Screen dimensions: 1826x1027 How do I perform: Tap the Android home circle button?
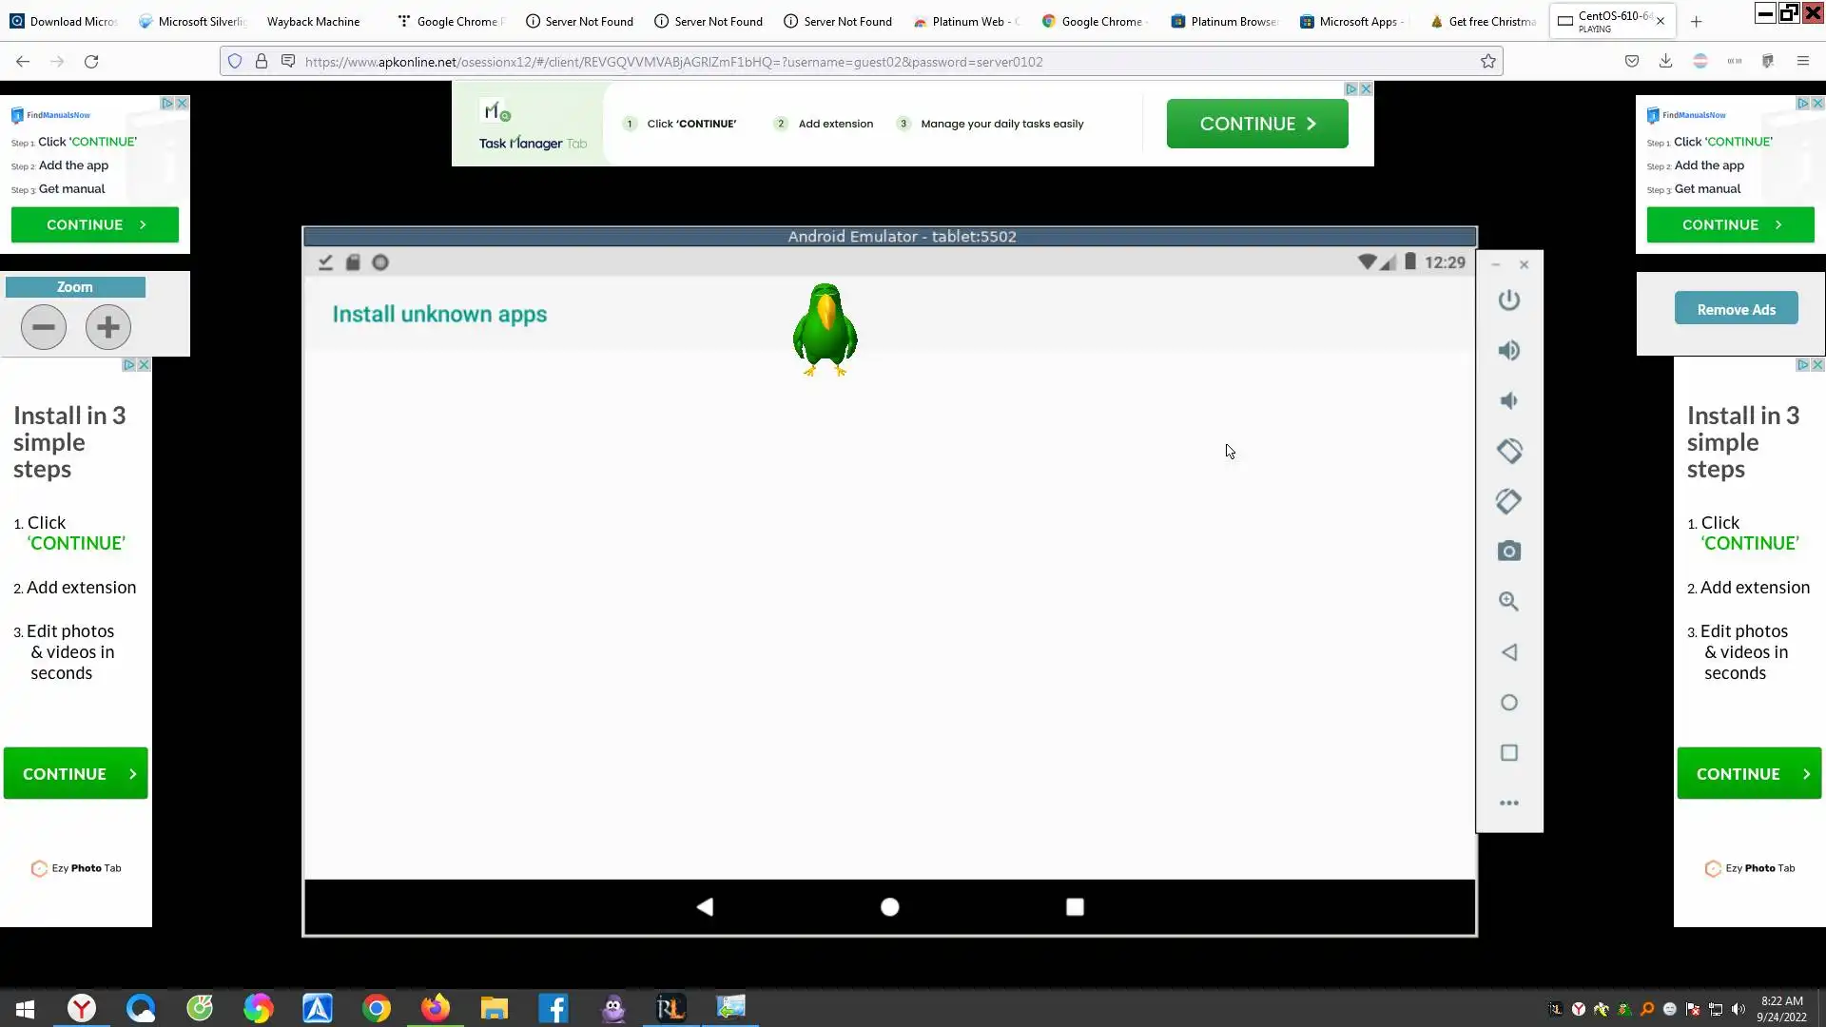pyautogui.click(x=889, y=907)
